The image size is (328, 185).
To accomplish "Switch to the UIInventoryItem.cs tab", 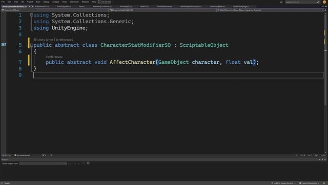I will (x=217, y=7).
